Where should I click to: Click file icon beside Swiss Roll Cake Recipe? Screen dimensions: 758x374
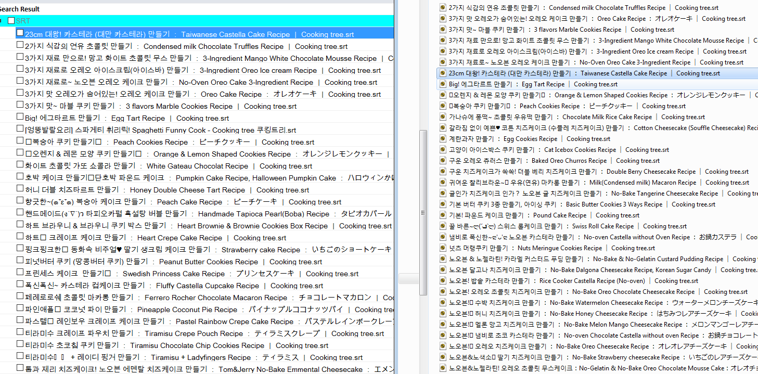tap(443, 226)
